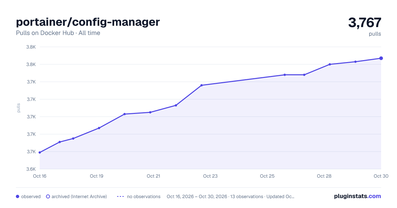Click the 'Oct 21' x-axis label
Image resolution: width=397 pixels, height=208 pixels.
[x=154, y=176]
